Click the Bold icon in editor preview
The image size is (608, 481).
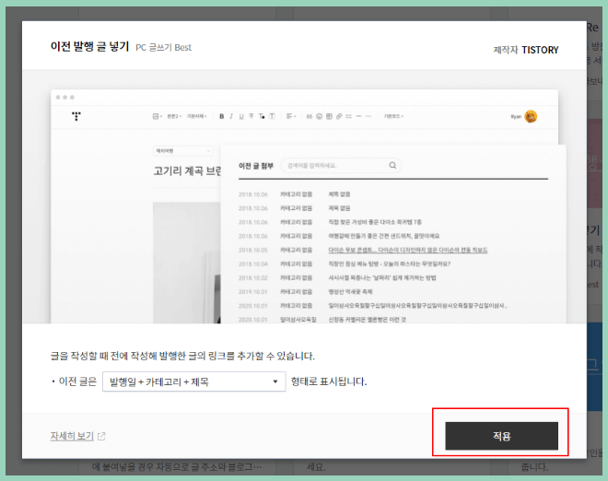point(221,116)
